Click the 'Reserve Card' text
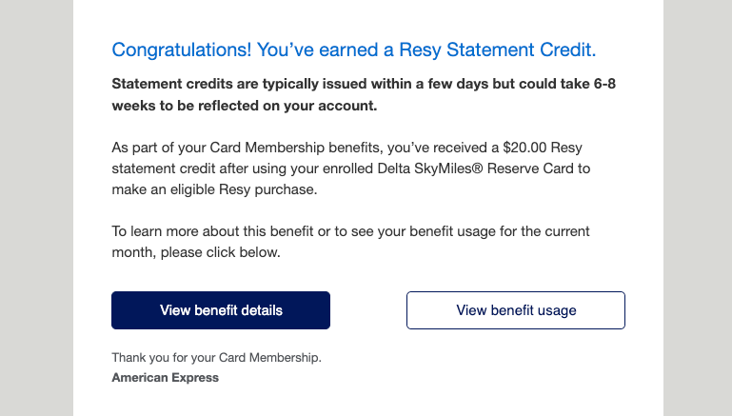This screenshot has height=416, width=732. pyautogui.click(x=530, y=168)
